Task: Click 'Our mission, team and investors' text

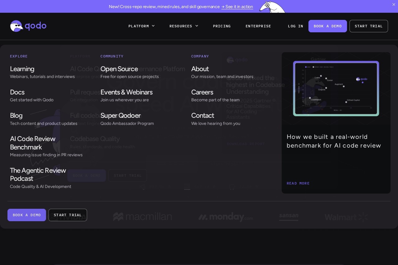Action: pos(222,76)
